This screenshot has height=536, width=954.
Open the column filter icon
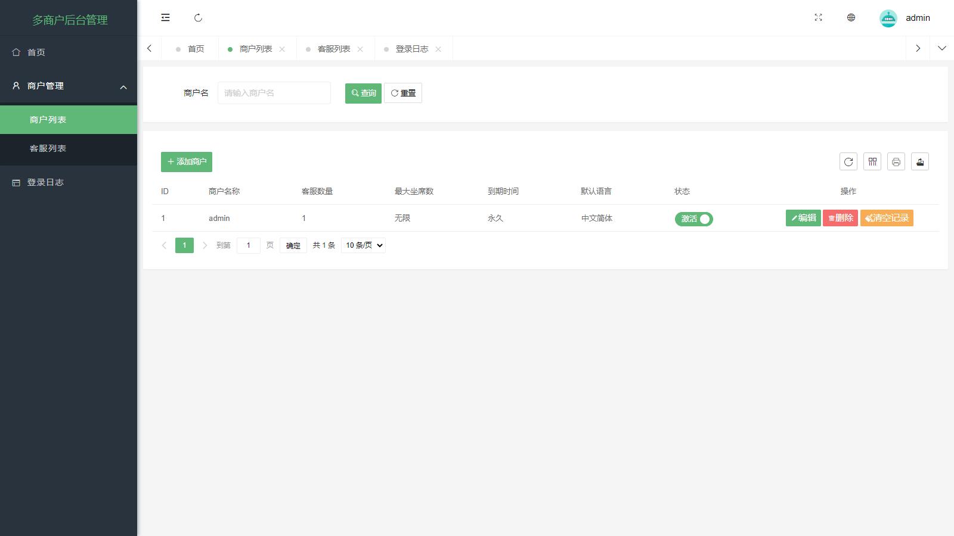point(872,161)
